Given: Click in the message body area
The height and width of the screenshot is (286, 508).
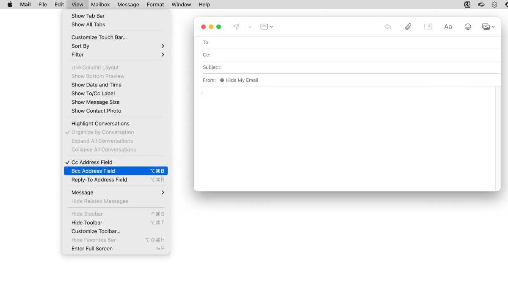Looking at the screenshot, I should click(344, 139).
